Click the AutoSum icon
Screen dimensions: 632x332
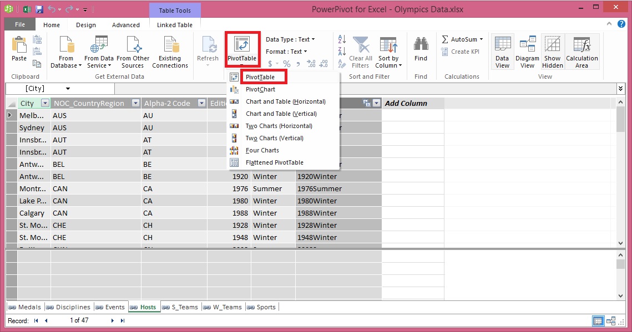459,39
